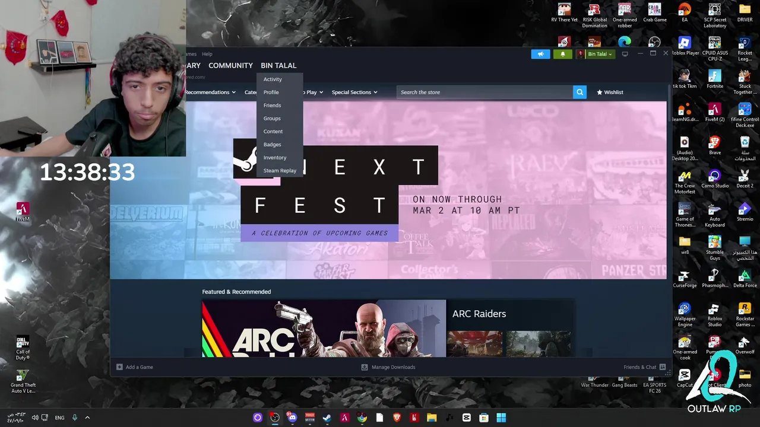The image size is (760, 427).
Task: Open the Fortnite desktop shortcut
Action: 715,79
